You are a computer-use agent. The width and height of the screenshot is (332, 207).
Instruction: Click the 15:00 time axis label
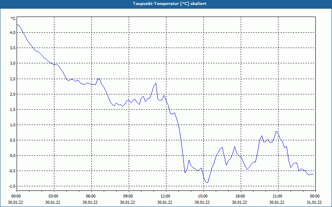pos(202,196)
